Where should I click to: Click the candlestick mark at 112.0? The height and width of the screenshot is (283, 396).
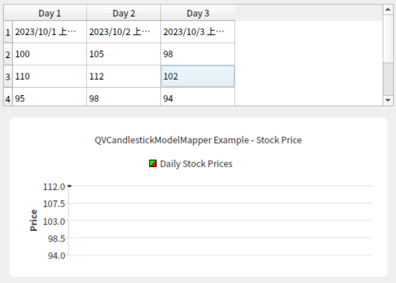click(x=70, y=186)
